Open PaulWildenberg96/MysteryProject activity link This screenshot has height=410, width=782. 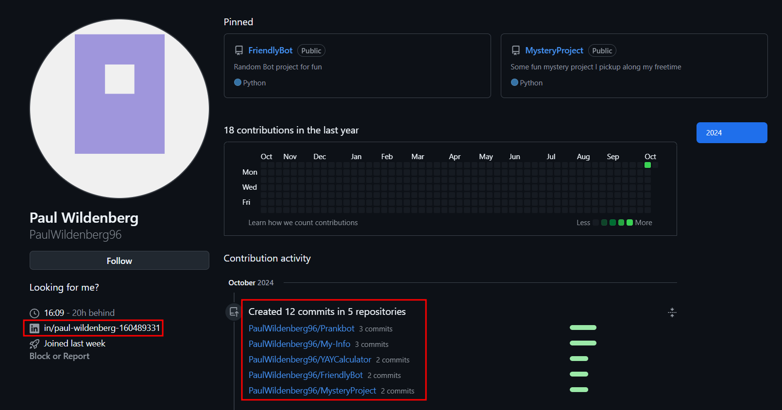tap(312, 391)
